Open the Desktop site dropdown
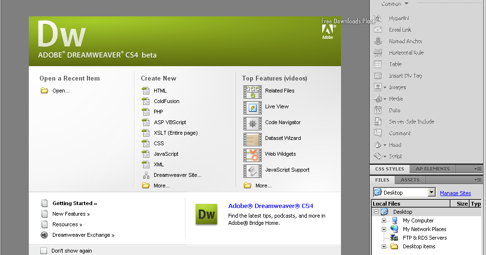486x255 pixels. pyautogui.click(x=432, y=192)
